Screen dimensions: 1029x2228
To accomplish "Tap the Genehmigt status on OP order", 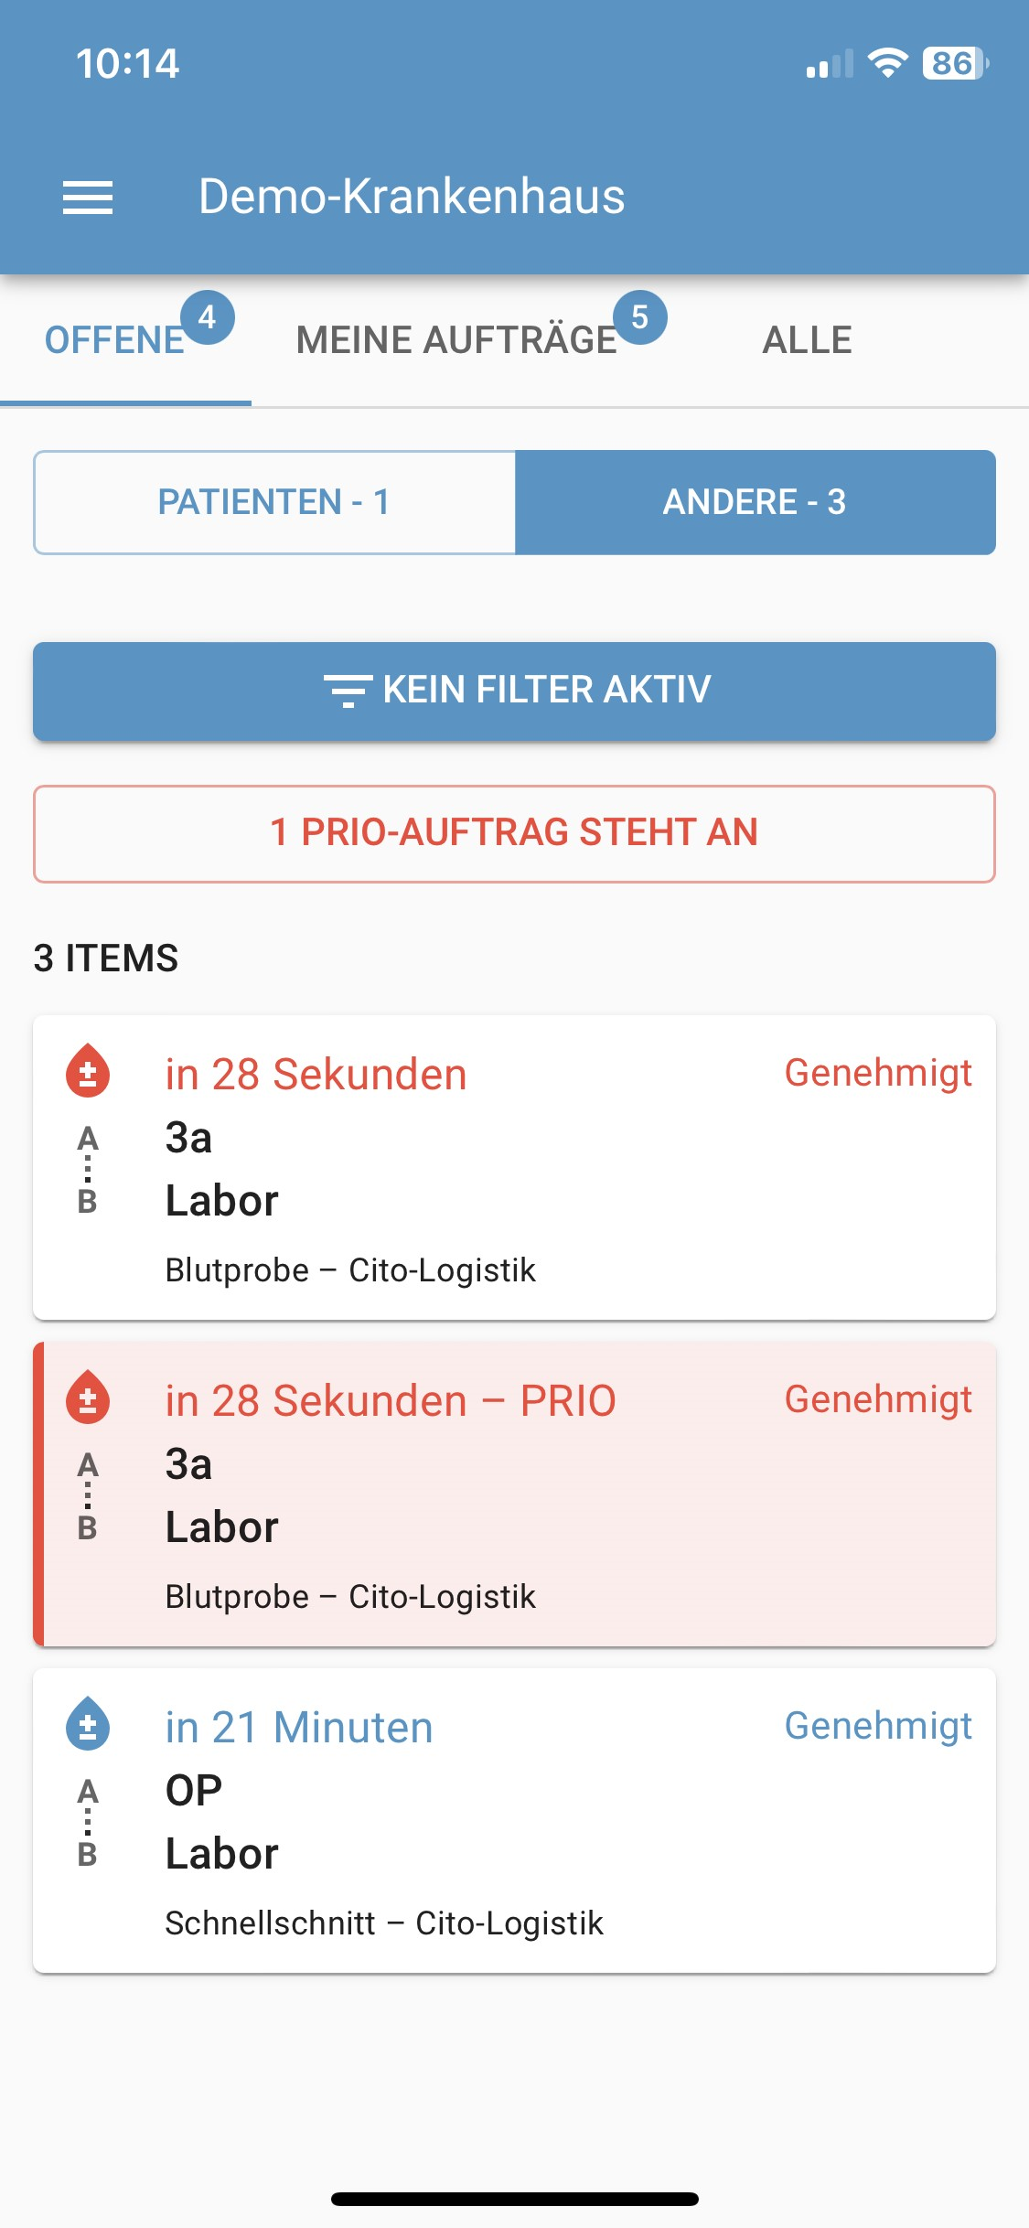I will point(878,1726).
